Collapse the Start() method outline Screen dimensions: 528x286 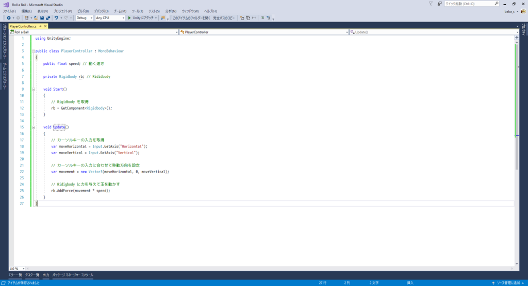point(34,89)
